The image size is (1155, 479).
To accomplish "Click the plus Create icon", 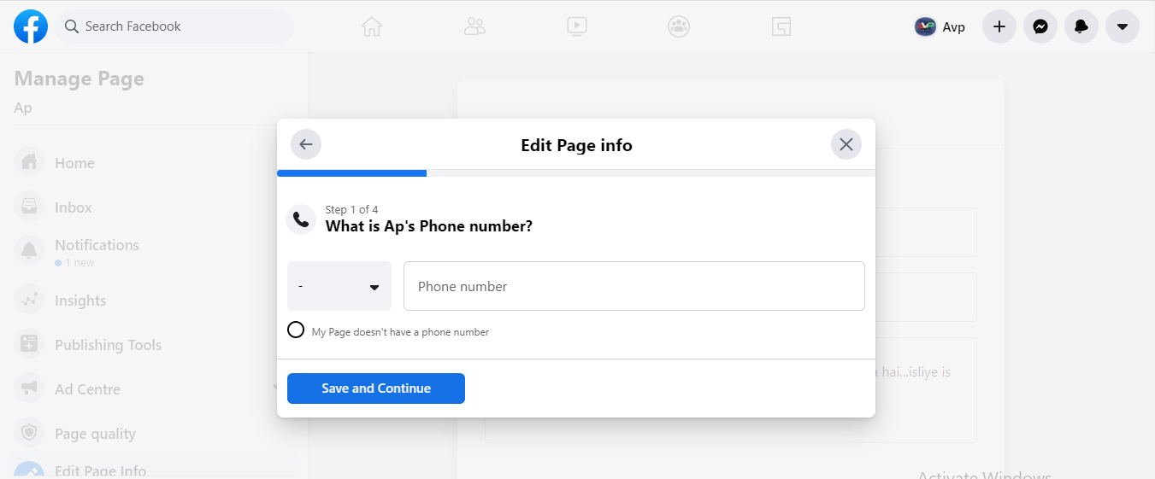I will [x=999, y=26].
